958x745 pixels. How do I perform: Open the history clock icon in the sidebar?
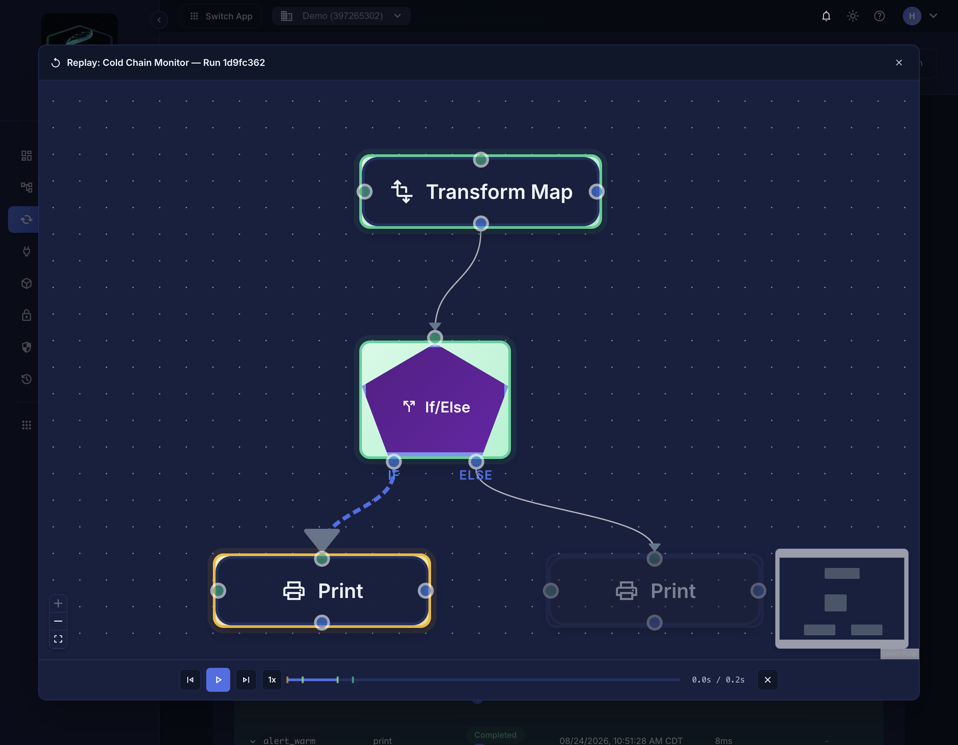coord(27,379)
